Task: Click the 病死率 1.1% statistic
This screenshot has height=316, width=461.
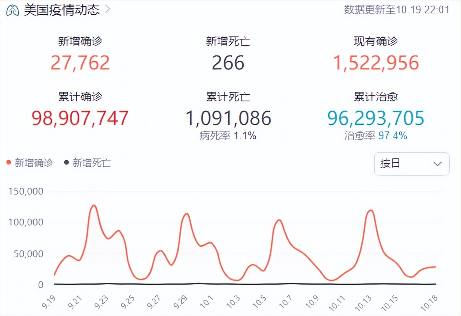Action: [228, 135]
